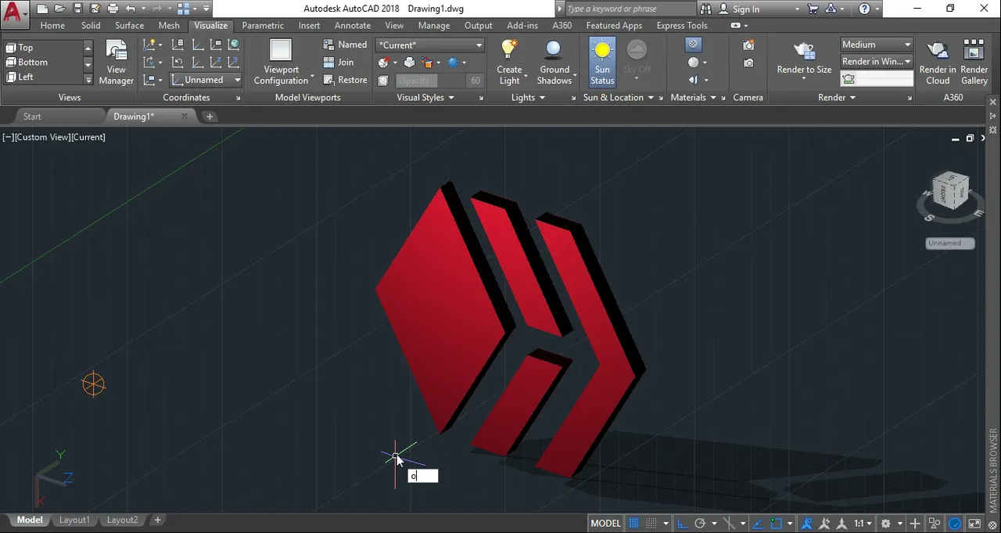Open the visual style *Current* dropdown
The image size is (1001, 533).
click(430, 45)
